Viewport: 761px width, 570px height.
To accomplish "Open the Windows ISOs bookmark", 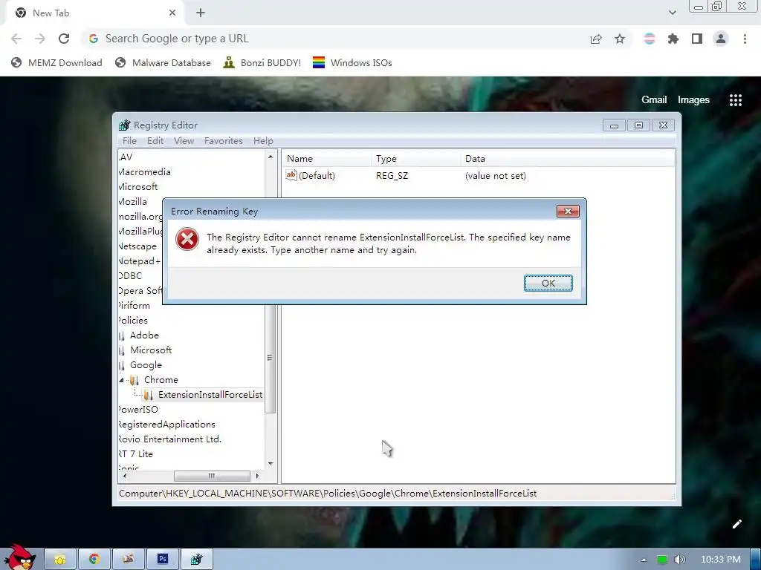I will coord(352,62).
